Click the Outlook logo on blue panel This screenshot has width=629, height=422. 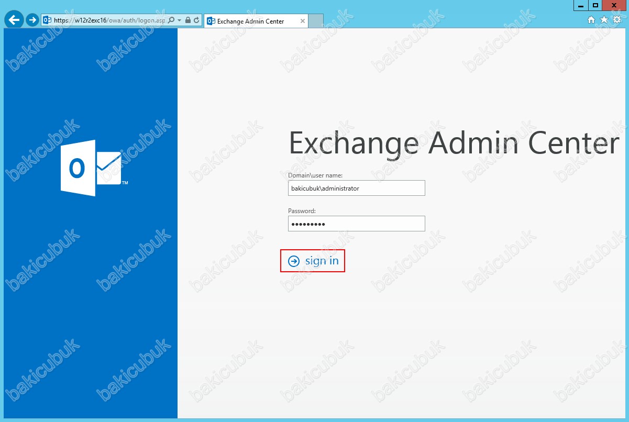coord(95,168)
